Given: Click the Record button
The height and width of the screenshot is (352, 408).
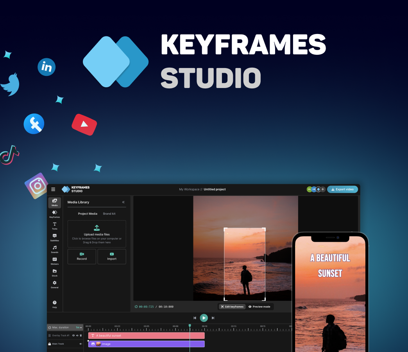Looking at the screenshot, I should point(82,257).
